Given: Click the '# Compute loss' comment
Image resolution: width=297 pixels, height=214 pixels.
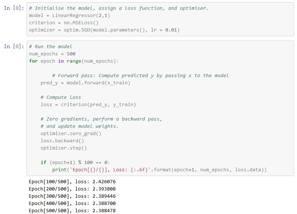Looking at the screenshot, I should (61, 97).
